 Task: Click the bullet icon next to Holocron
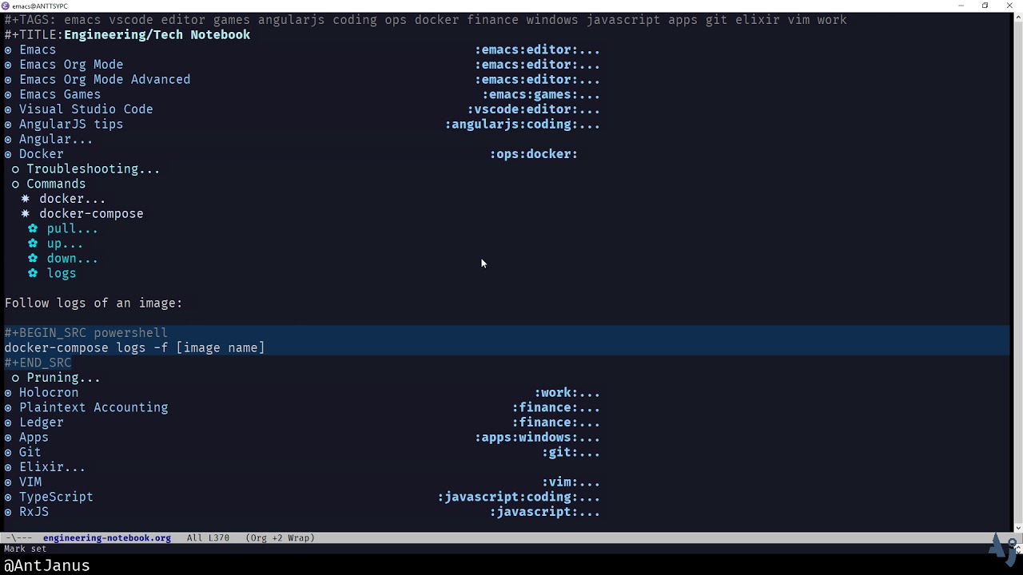(8, 393)
